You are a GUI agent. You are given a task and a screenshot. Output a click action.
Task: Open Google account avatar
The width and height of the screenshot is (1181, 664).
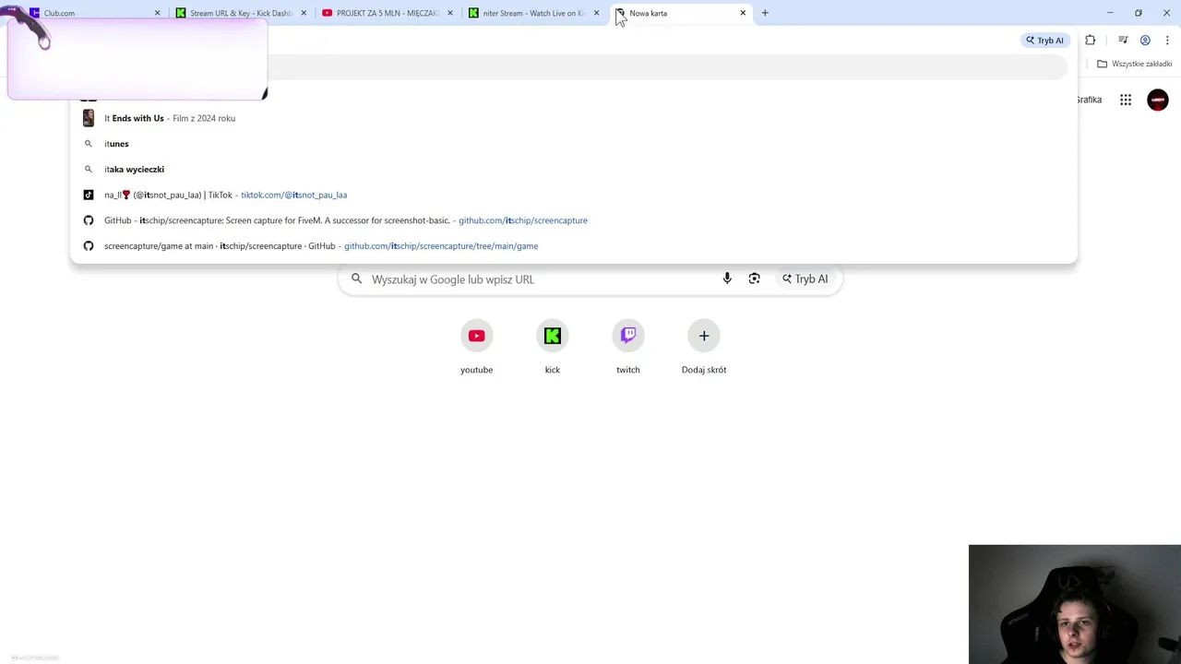click(1158, 100)
